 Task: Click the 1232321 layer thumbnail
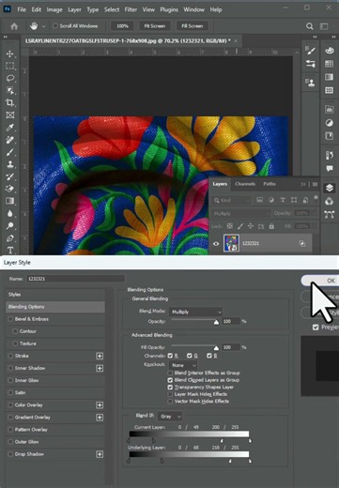pos(231,243)
